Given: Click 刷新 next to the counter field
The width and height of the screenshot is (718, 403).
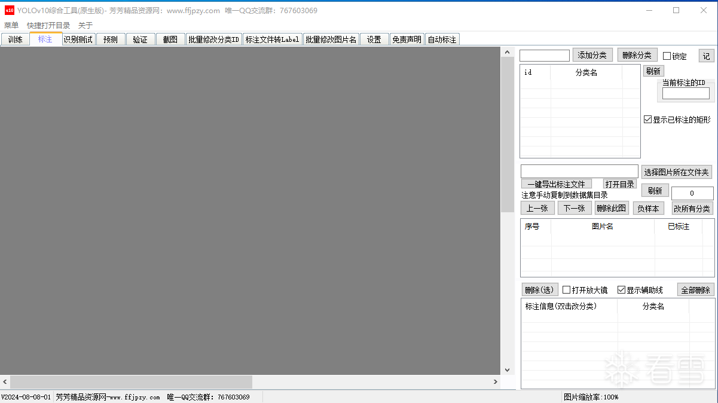Looking at the screenshot, I should click(x=655, y=191).
